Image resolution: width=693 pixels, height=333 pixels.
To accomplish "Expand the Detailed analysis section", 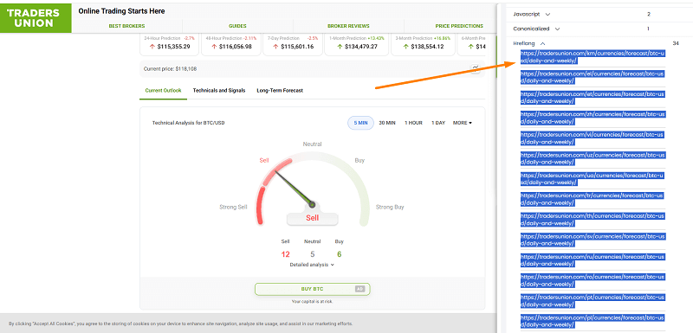I will tap(312, 265).
